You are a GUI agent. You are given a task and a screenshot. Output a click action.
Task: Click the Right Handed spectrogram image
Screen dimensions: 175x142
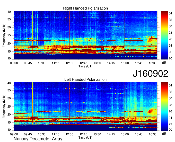[85, 35]
